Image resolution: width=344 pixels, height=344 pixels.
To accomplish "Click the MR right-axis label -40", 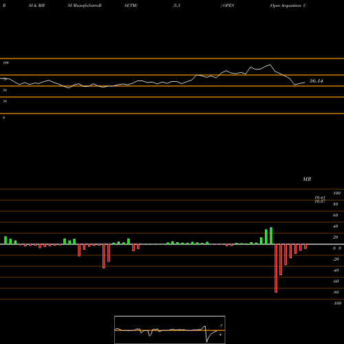I will [336, 270].
